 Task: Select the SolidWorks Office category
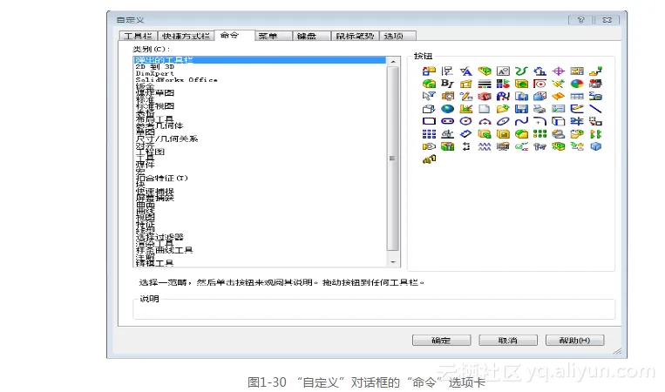tap(176, 79)
